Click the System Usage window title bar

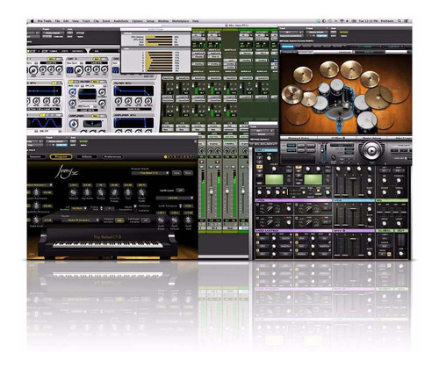[x=155, y=29]
